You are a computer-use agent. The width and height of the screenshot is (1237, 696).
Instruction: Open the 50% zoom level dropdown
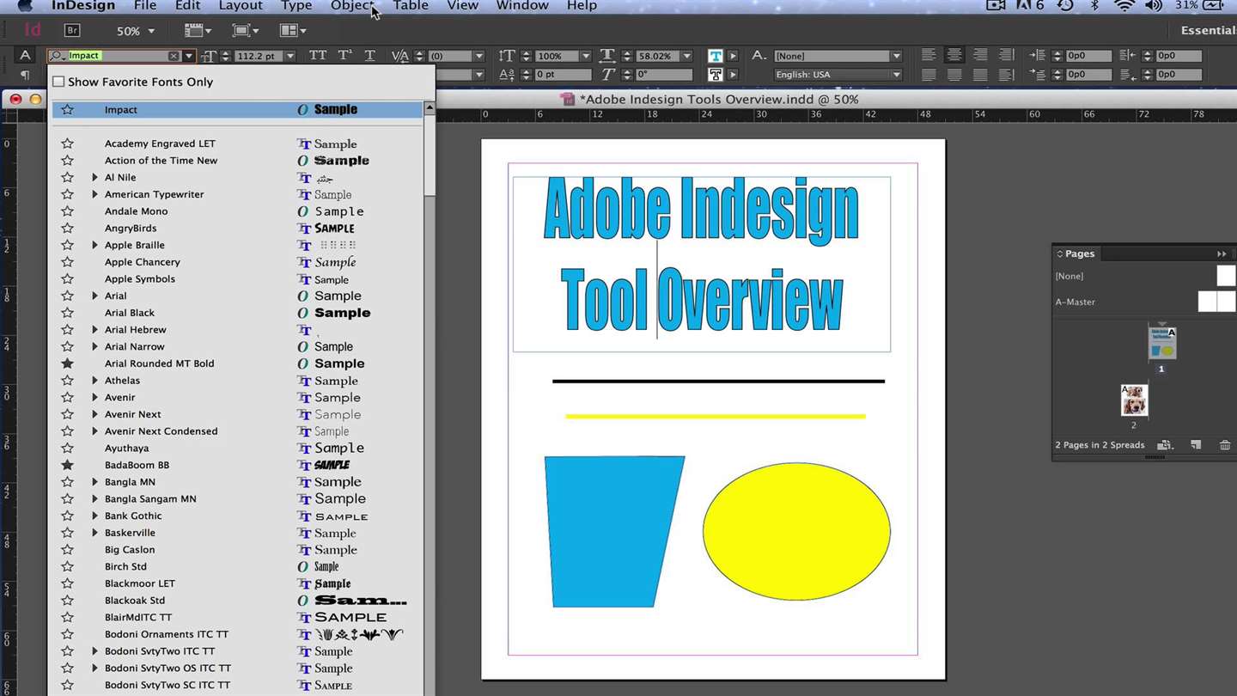click(136, 31)
